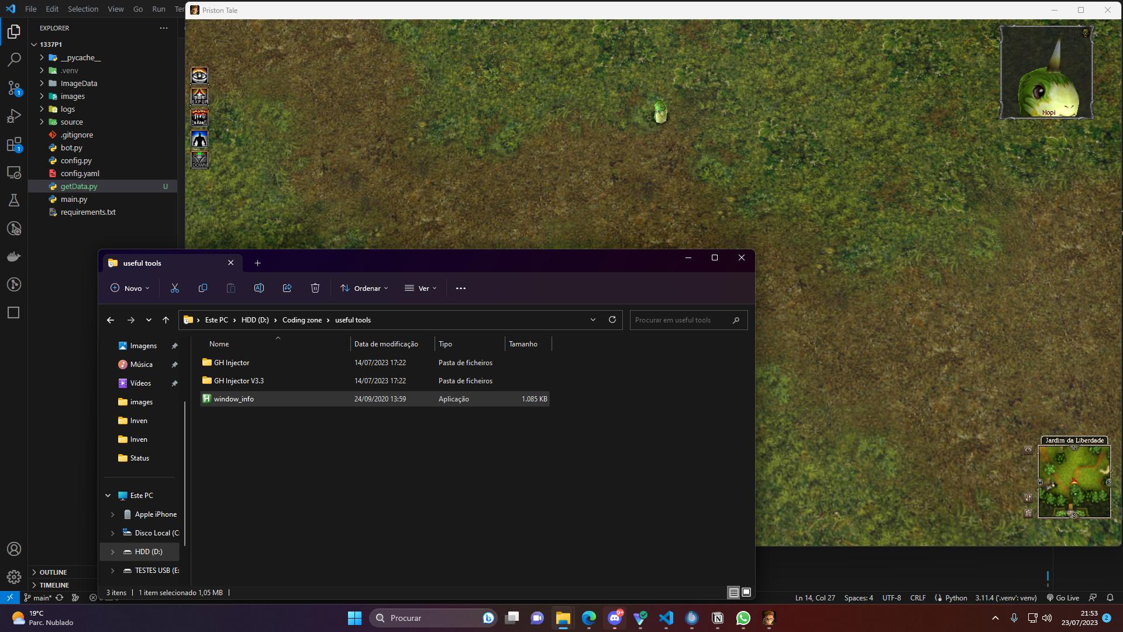Click main branch indicator in status bar
Image resolution: width=1123 pixels, height=632 pixels.
pyautogui.click(x=38, y=597)
